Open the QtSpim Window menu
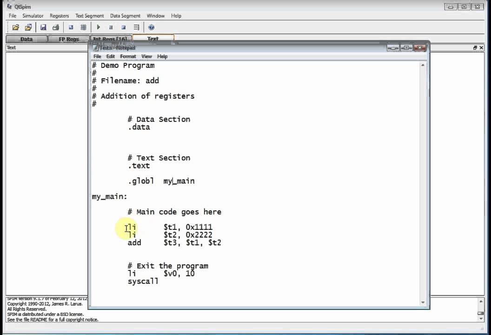491x335 pixels. pyautogui.click(x=156, y=16)
